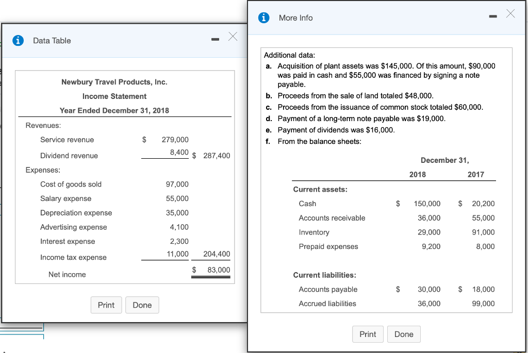Image resolution: width=528 pixels, height=353 pixels.
Task: Click the Current assets: heading
Action: tap(320, 190)
